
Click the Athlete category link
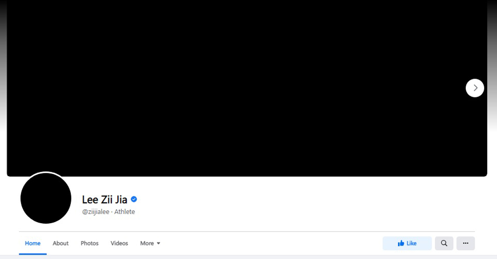tap(124, 212)
